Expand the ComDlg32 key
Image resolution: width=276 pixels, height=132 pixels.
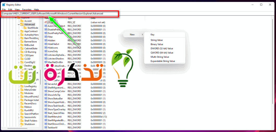(x=19, y=62)
